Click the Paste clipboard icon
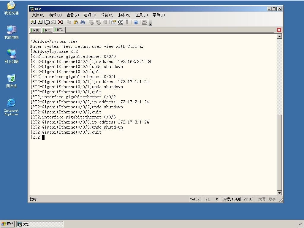The width and height of the screenshot is (304, 228). pyautogui.click(x=76, y=22)
